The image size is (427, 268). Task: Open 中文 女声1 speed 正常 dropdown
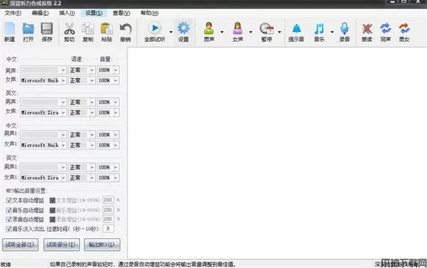tap(82, 145)
